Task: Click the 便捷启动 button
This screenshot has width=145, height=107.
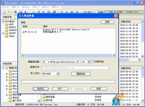Action: (x=81, y=74)
